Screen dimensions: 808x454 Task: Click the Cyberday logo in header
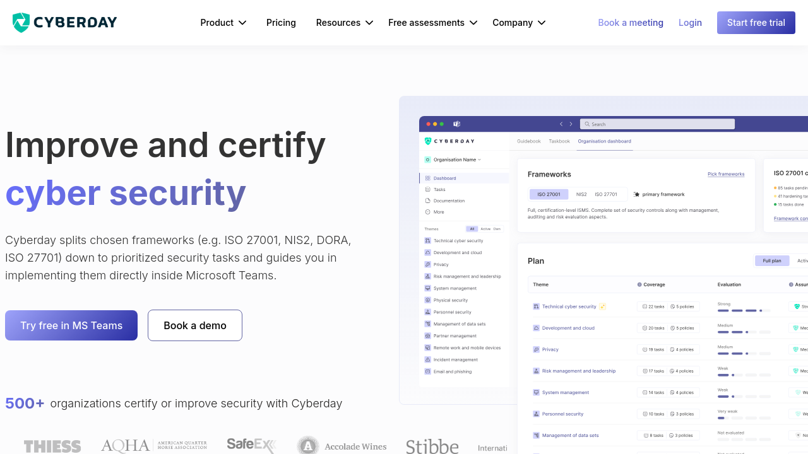[x=64, y=23]
